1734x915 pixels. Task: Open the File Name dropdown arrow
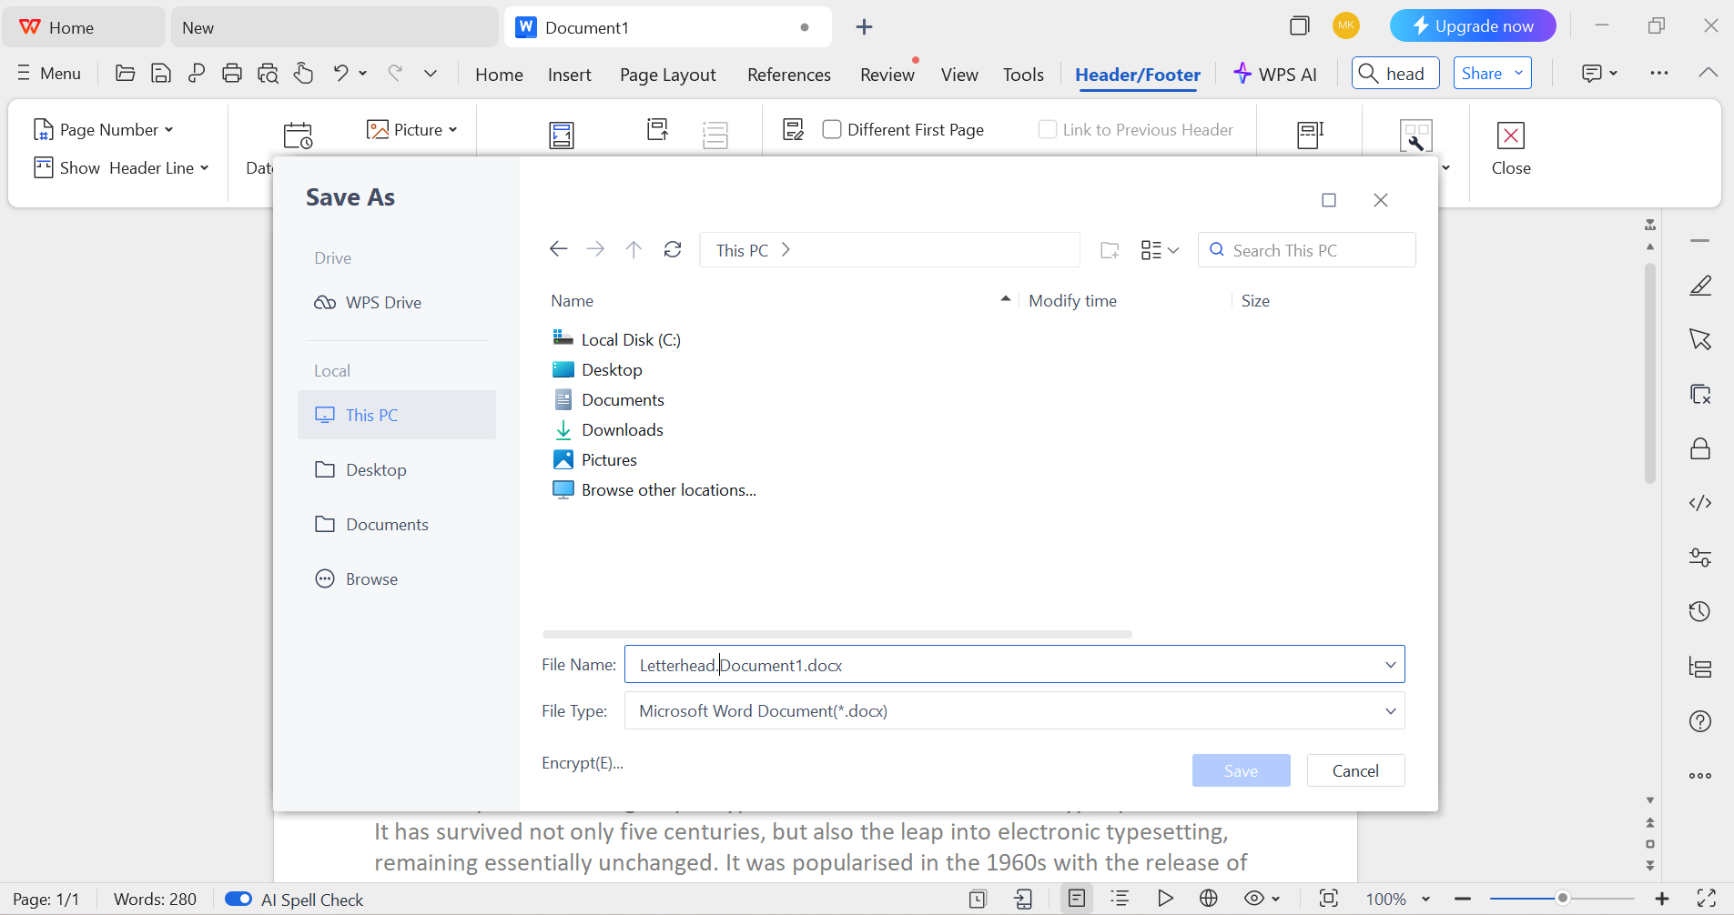(1390, 665)
